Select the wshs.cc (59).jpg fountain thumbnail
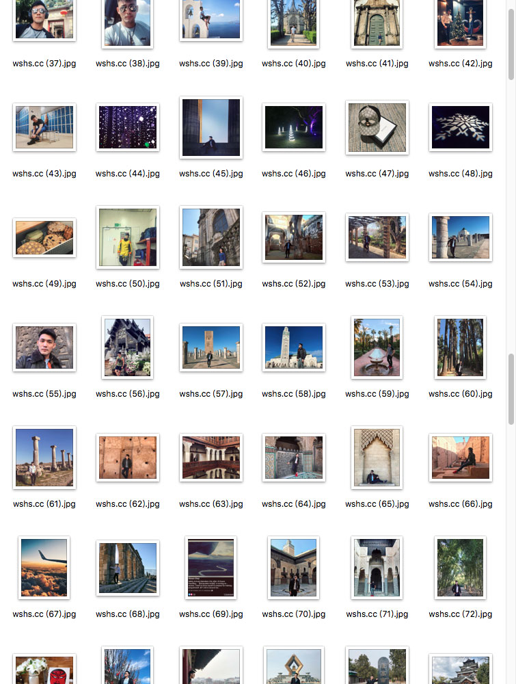Image resolution: width=516 pixels, height=684 pixels. [x=377, y=347]
